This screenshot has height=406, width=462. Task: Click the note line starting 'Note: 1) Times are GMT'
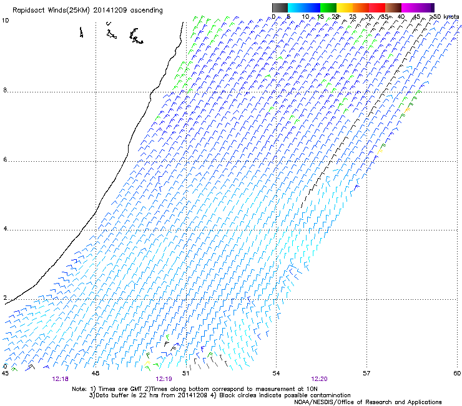coord(195,389)
